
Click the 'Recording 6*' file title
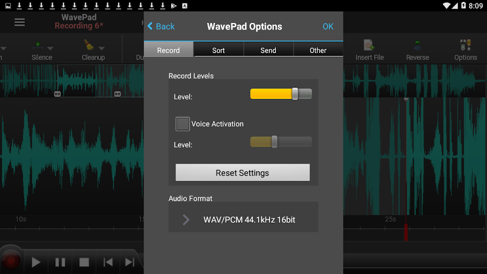(x=79, y=26)
